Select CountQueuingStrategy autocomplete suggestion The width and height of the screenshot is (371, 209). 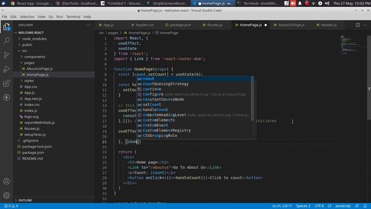(x=194, y=84)
